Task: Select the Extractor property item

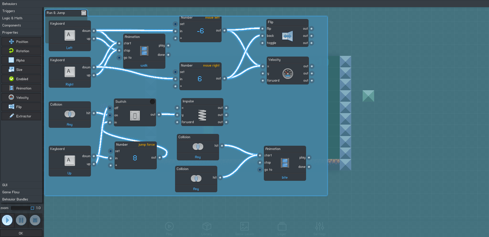Action: [21, 116]
